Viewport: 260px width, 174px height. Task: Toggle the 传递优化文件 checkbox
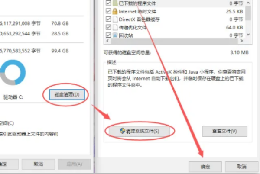click(x=108, y=27)
